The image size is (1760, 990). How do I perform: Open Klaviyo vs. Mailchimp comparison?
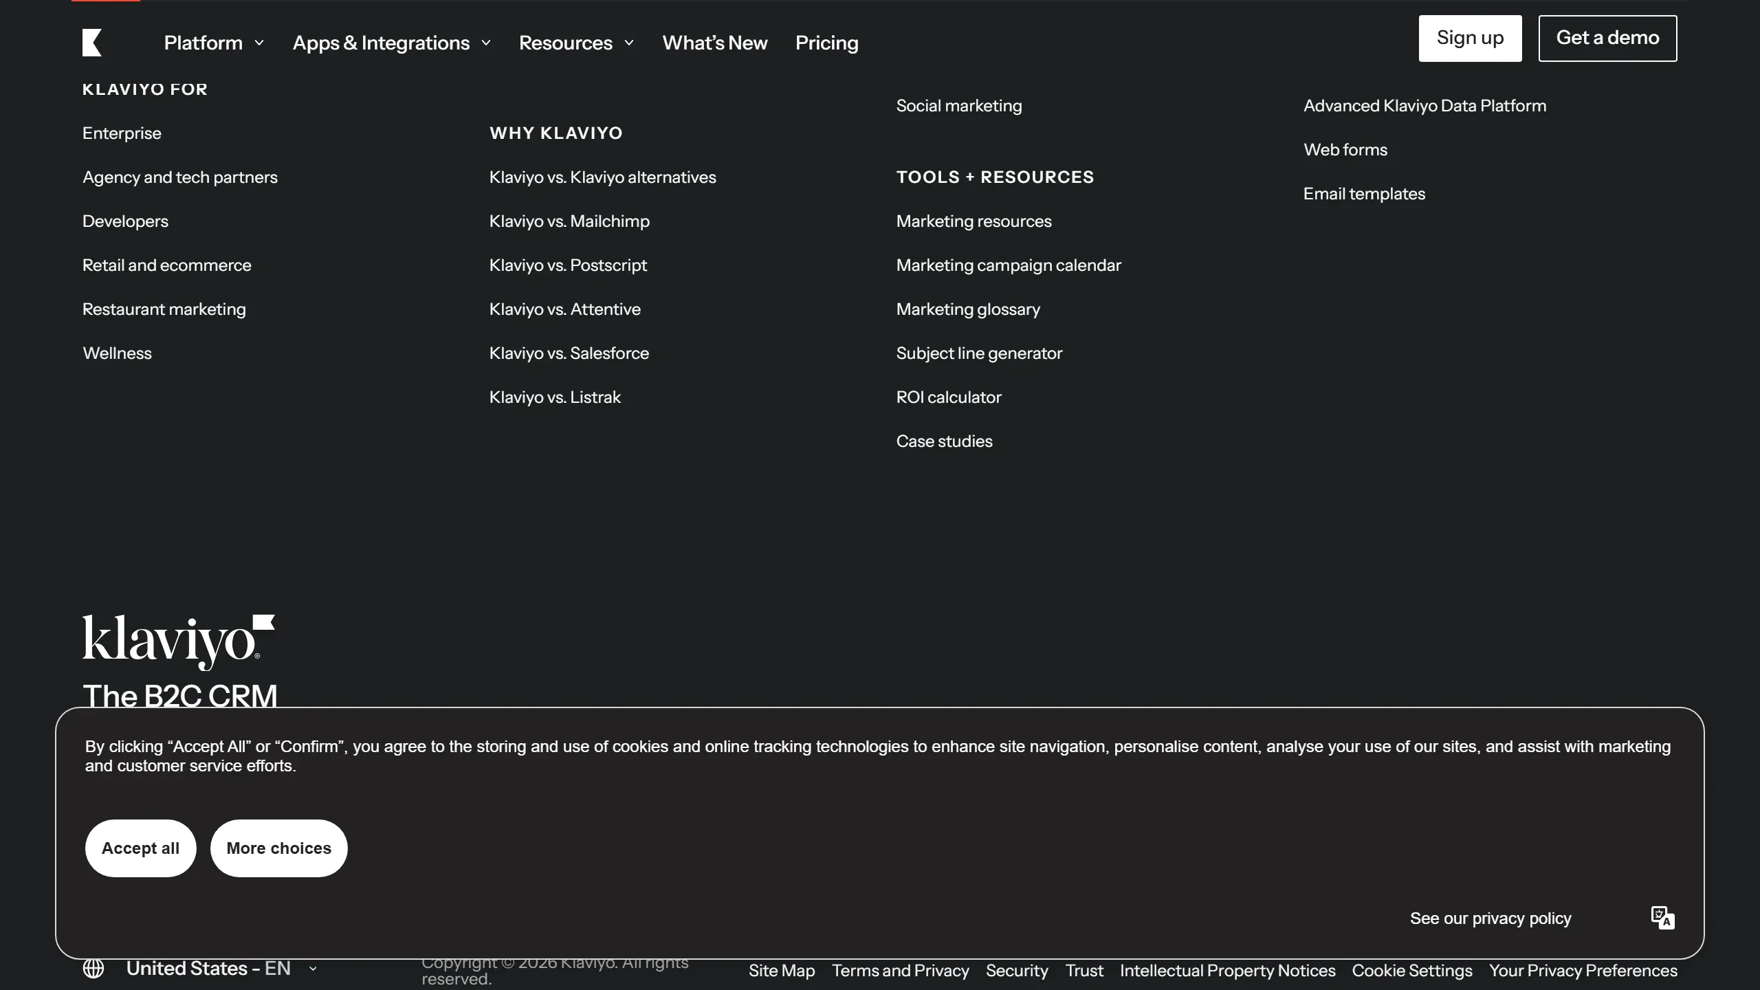(x=569, y=221)
